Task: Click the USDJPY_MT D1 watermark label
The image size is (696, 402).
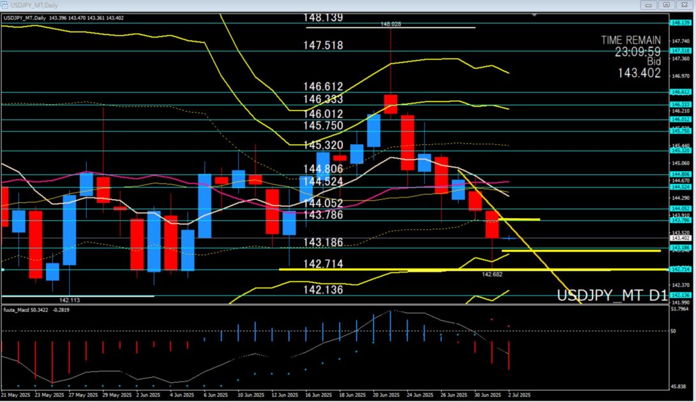Action: [x=612, y=296]
